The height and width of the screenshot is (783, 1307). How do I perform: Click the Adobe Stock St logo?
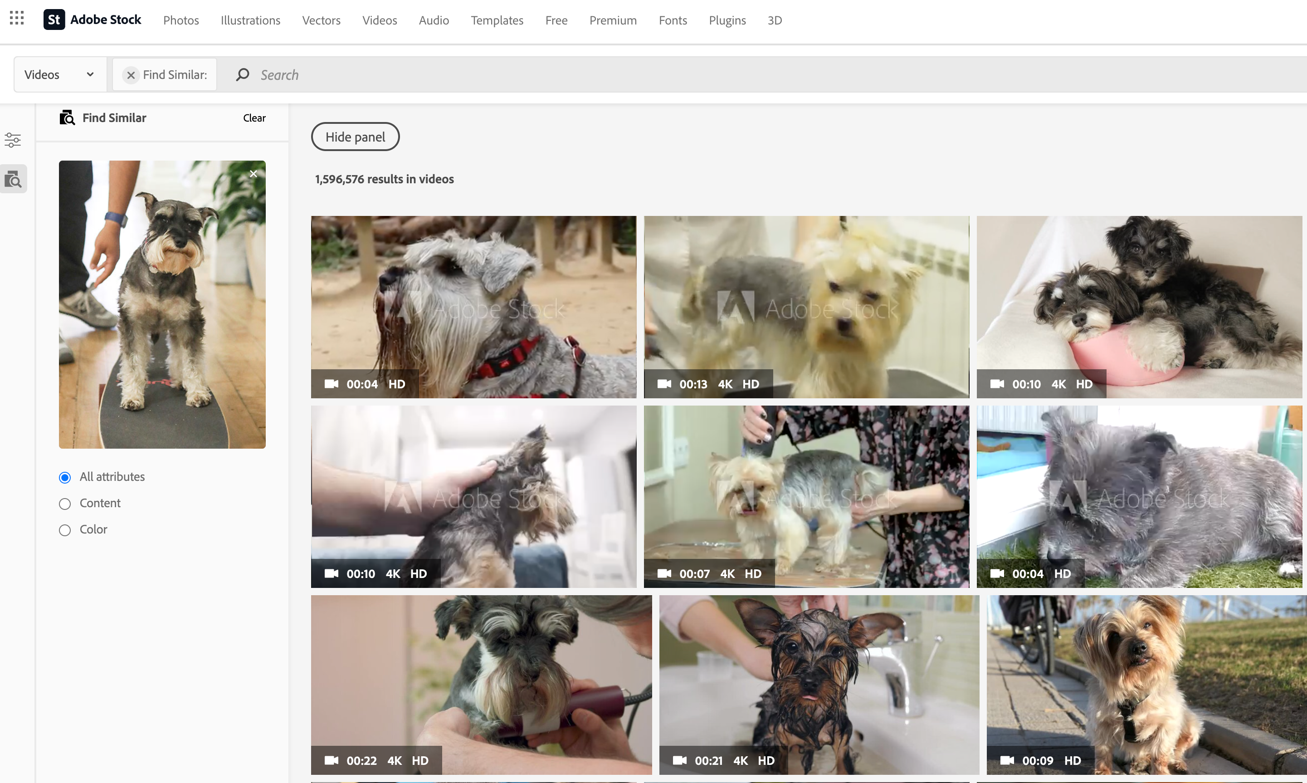coord(54,20)
